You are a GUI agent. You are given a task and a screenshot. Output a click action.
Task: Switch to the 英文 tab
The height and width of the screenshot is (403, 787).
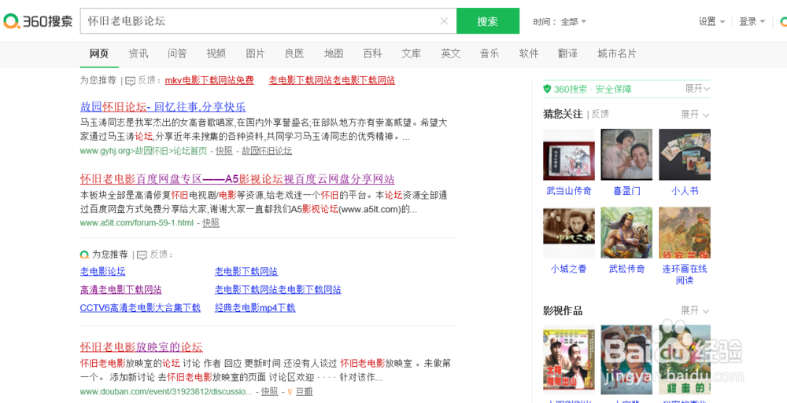point(451,53)
